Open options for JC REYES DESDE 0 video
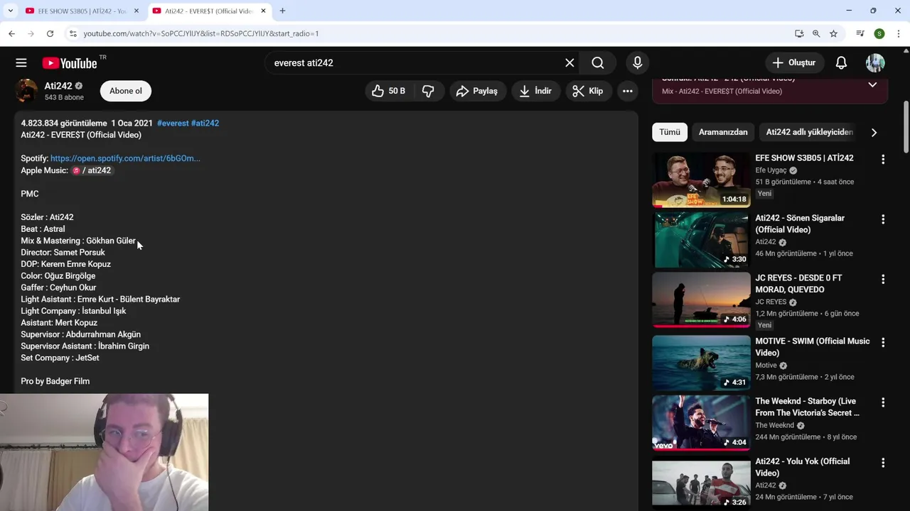This screenshot has height=511, width=910. click(883, 280)
